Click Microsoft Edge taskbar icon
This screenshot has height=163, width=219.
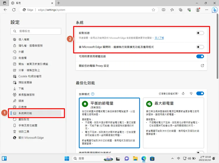144,159
